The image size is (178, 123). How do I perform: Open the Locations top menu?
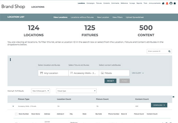(81, 3)
